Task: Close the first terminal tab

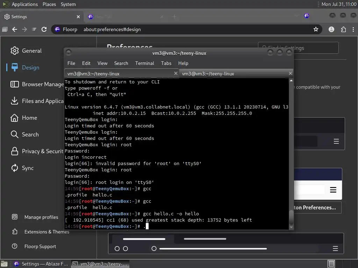Action: 176,73
